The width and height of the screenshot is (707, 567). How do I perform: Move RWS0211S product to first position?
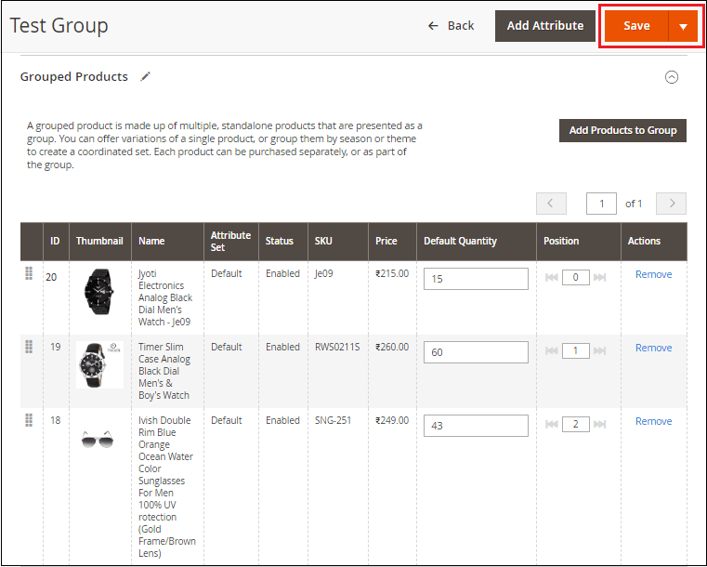pos(552,351)
